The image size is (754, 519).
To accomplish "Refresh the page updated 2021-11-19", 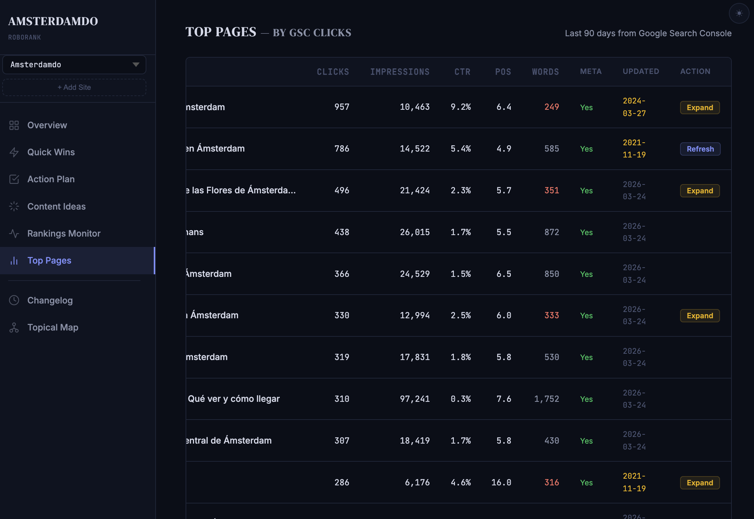I will 700,149.
